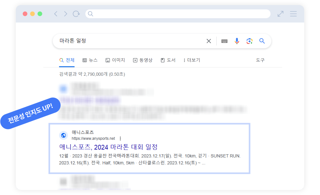
Task: Expand the result's three-dot options menu
Action: click(120, 138)
